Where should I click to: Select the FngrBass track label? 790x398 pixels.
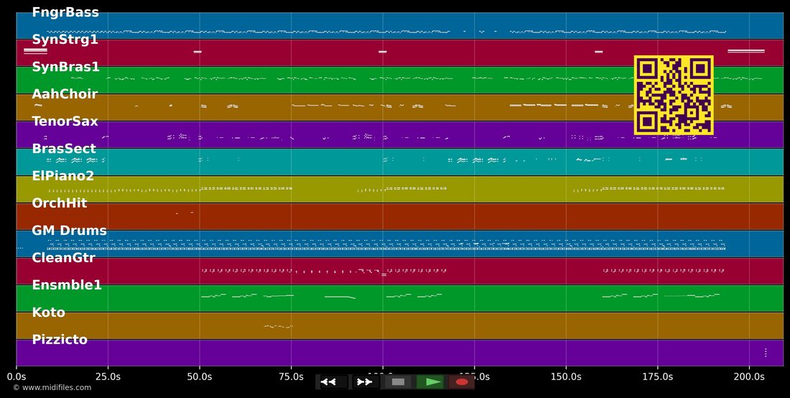coord(65,13)
